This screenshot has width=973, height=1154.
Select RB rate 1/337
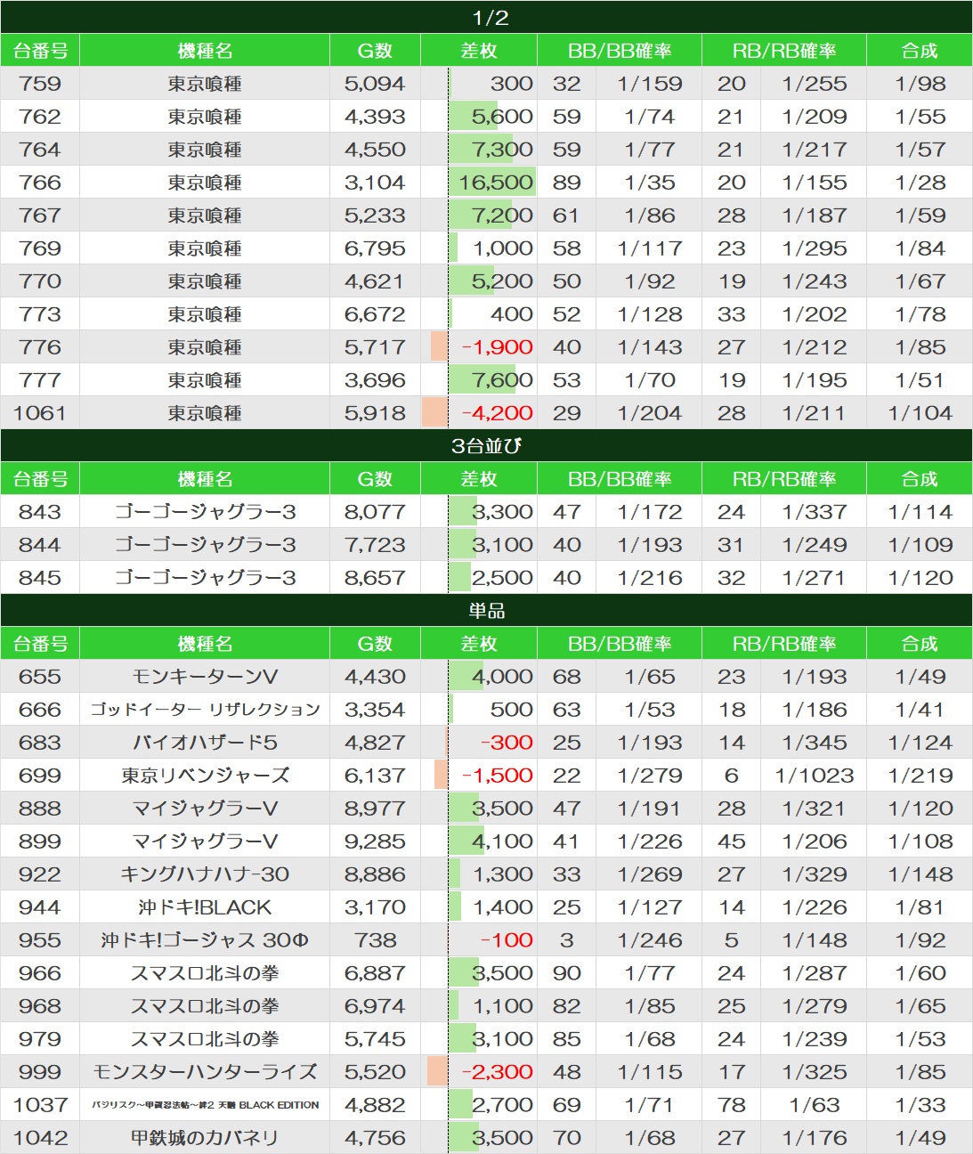coord(815,512)
